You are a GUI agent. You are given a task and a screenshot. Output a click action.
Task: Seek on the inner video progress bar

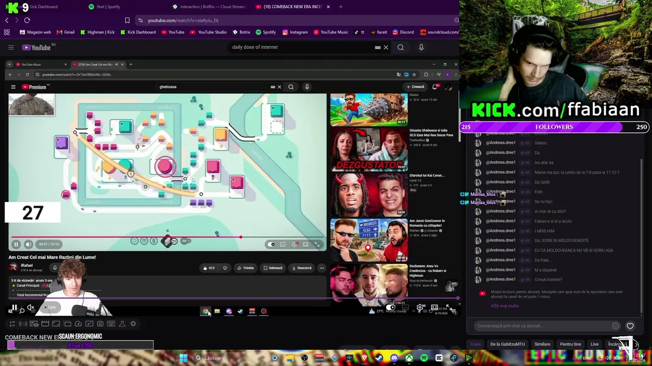pyautogui.click(x=168, y=237)
